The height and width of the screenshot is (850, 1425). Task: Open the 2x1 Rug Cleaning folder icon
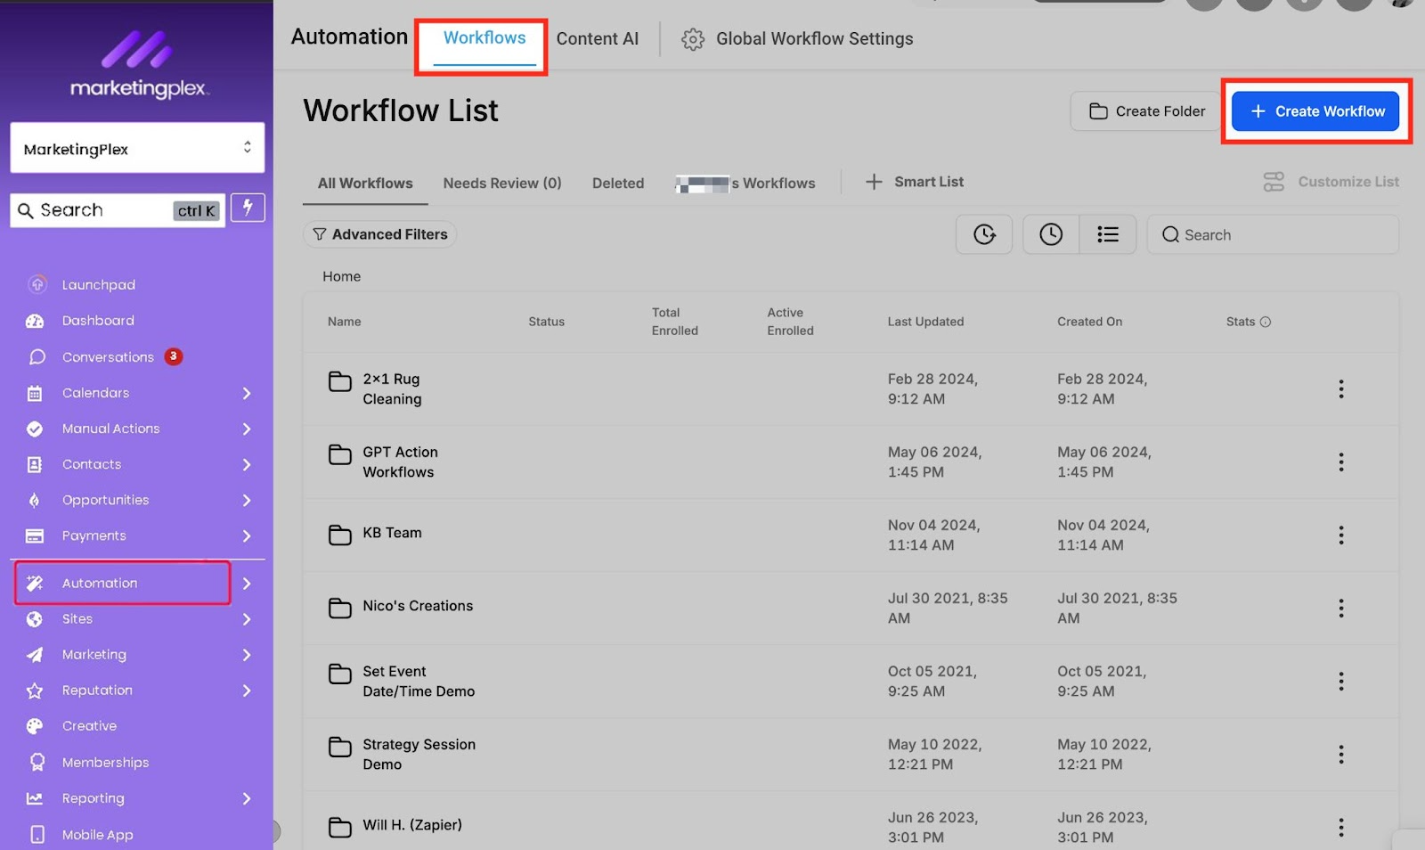pyautogui.click(x=339, y=381)
